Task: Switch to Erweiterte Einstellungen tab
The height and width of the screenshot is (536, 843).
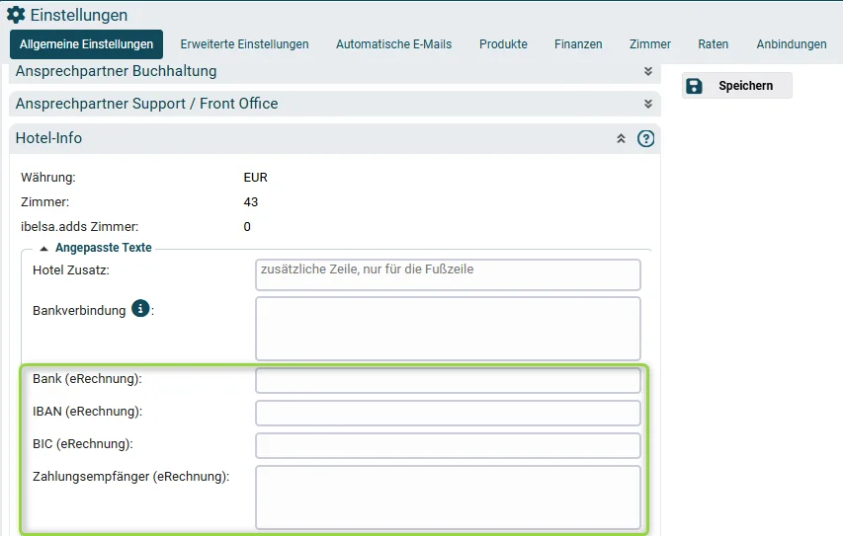Action: coord(245,44)
